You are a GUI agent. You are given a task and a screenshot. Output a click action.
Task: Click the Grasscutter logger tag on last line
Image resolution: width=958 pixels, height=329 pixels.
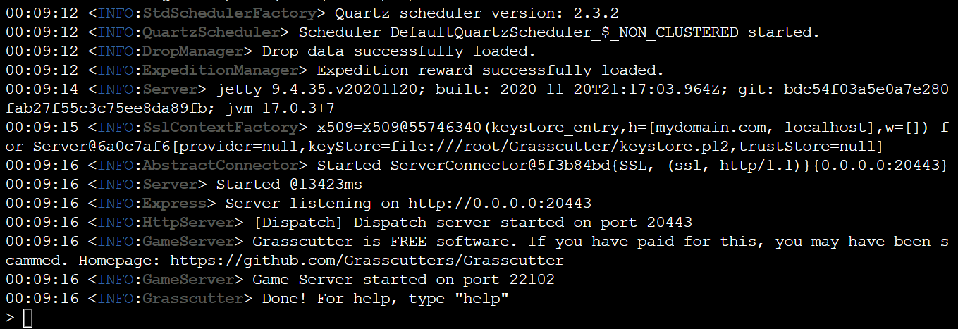tap(193, 299)
